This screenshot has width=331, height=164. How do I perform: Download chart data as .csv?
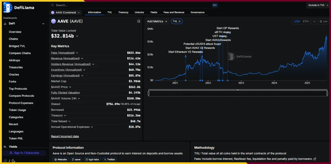(323, 21)
